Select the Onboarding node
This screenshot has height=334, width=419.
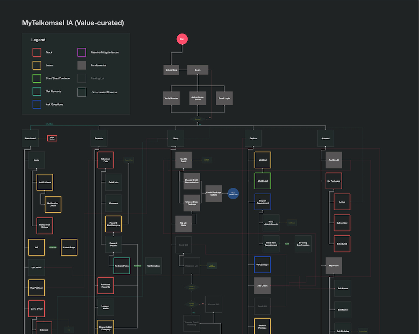(171, 70)
